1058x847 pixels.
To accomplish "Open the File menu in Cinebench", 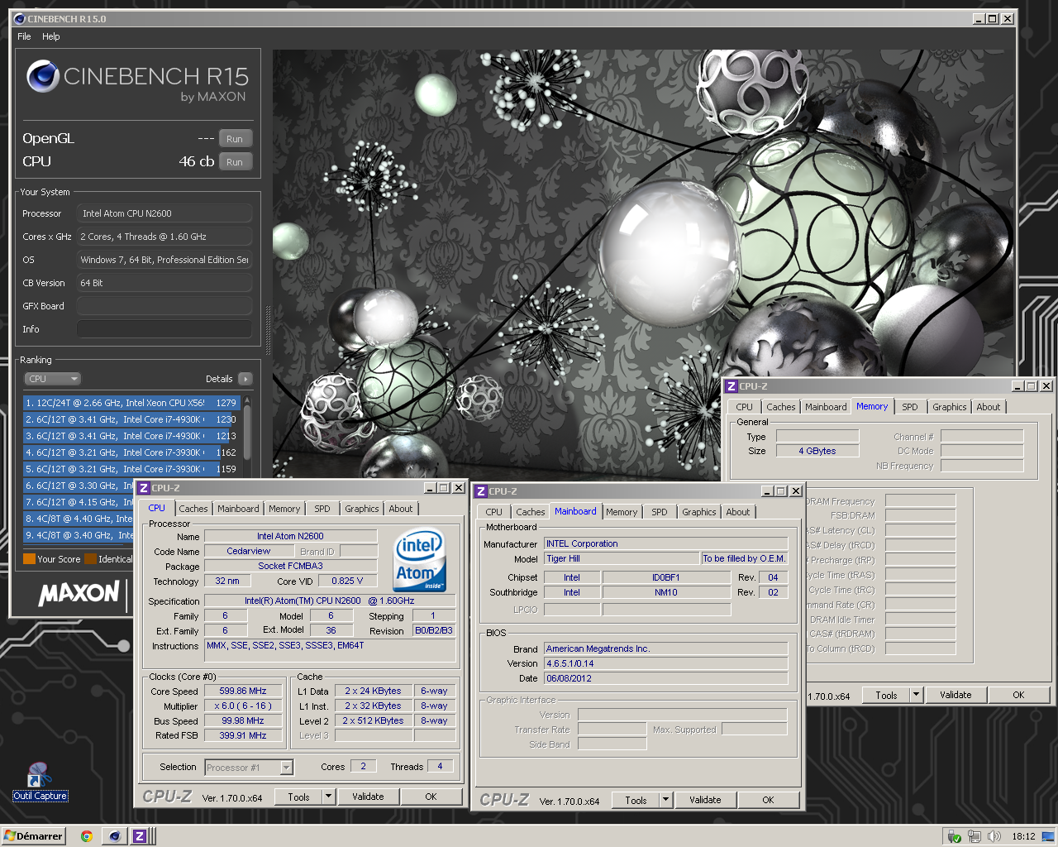I will 24,36.
